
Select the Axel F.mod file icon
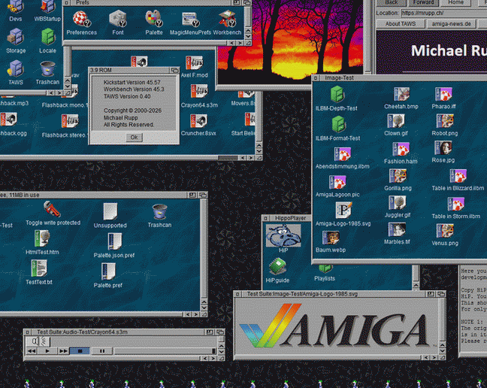(195, 63)
